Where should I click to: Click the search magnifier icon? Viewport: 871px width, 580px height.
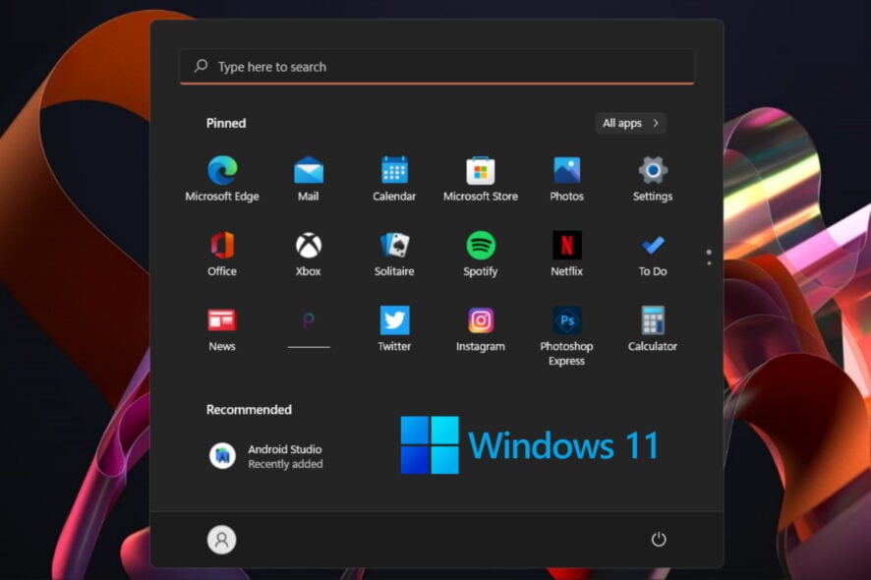pyautogui.click(x=202, y=66)
